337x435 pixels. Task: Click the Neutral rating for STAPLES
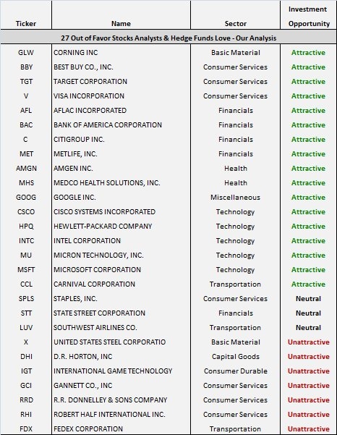coord(308,299)
